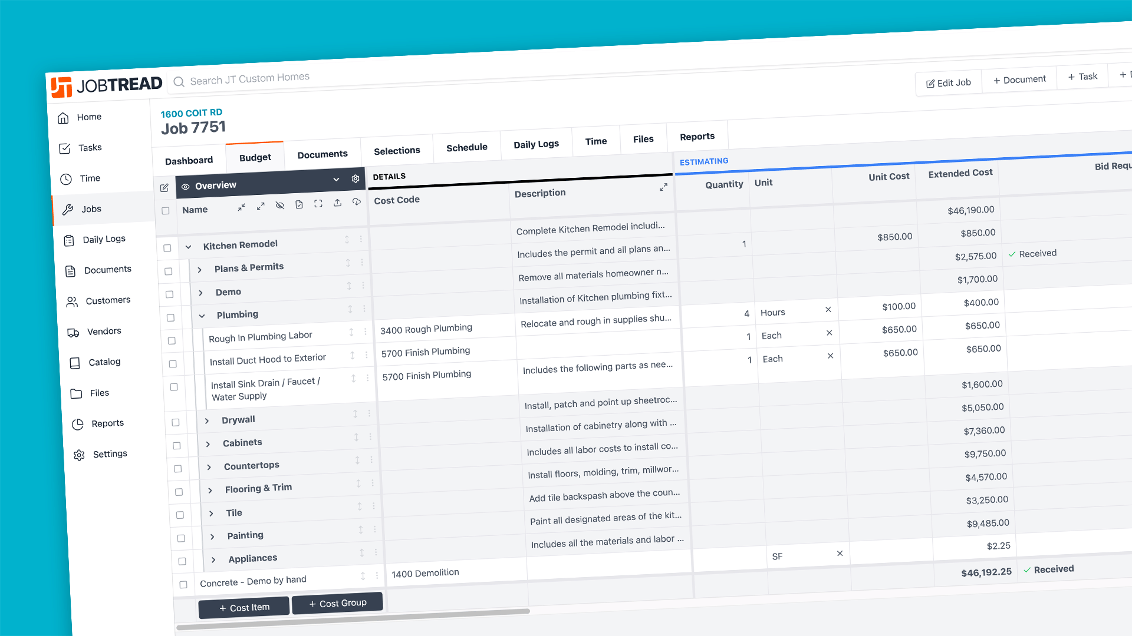1132x636 pixels.
Task: Click the cloud download icon
Action: [x=357, y=202]
